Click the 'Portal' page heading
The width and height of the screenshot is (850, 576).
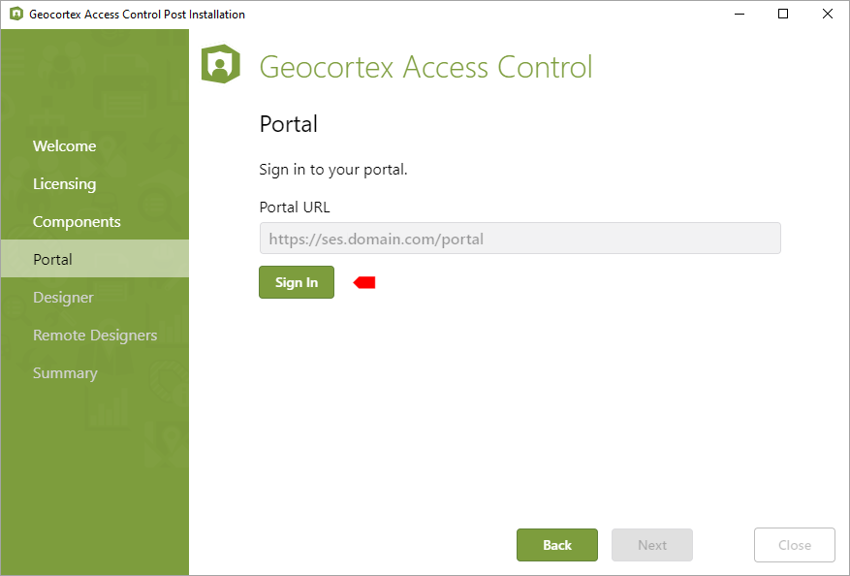289,124
